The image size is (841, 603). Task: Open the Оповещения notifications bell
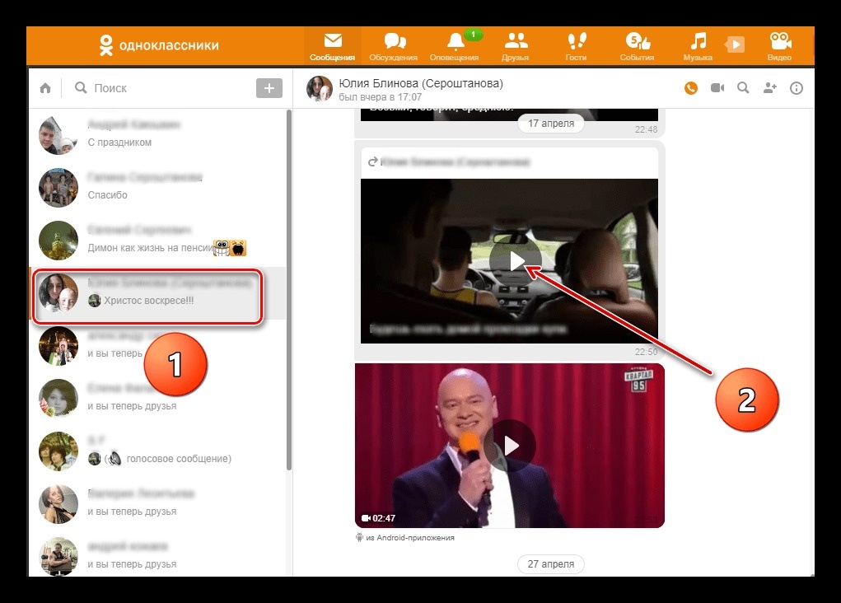pyautogui.click(x=455, y=46)
